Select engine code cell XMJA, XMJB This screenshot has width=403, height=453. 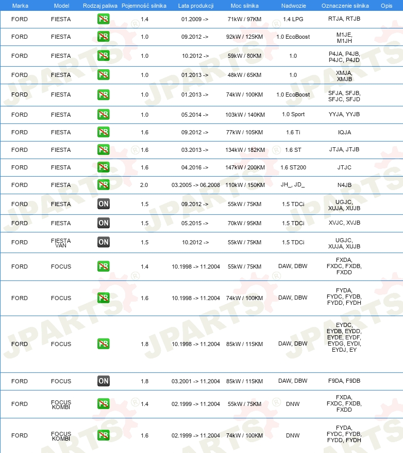point(344,76)
